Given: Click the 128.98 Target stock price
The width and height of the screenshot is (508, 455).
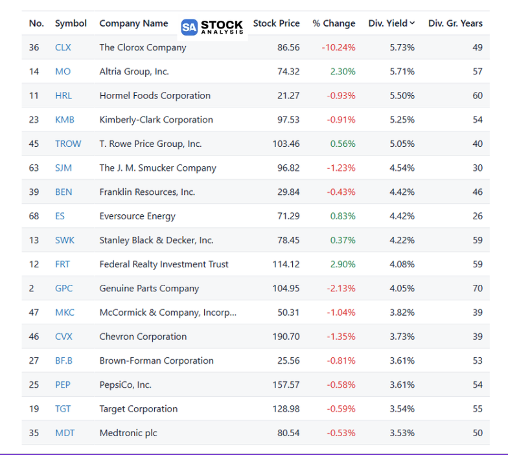Looking at the screenshot, I should [286, 409].
